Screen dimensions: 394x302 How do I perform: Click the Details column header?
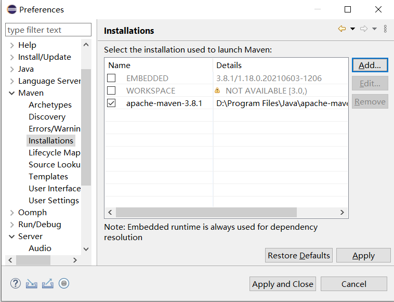280,65
